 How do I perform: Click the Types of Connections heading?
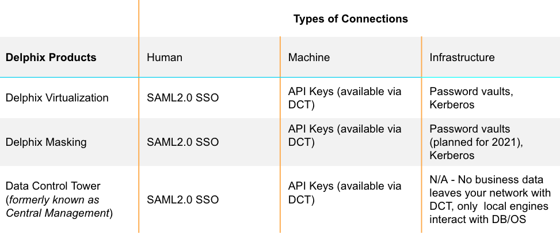[351, 19]
